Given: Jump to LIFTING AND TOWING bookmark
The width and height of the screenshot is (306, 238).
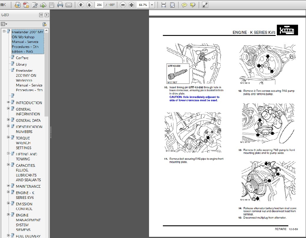Looking at the screenshot, I should [x=27, y=157].
